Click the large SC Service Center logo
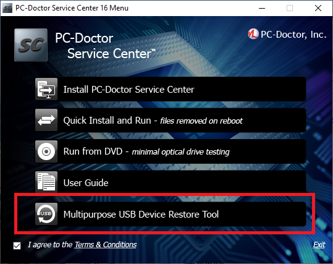This screenshot has width=333, height=264. pyautogui.click(x=31, y=45)
